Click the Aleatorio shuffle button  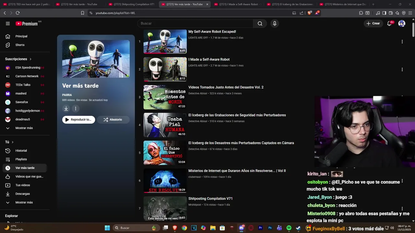[x=113, y=120]
